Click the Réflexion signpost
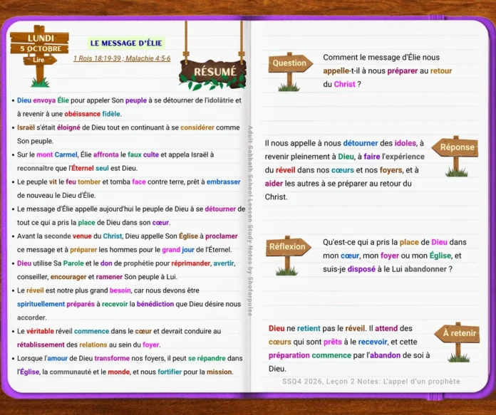This screenshot has height=415, width=496. click(288, 256)
